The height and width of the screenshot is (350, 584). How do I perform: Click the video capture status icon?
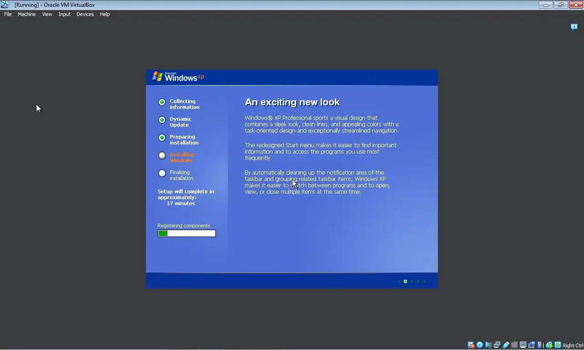(532, 345)
